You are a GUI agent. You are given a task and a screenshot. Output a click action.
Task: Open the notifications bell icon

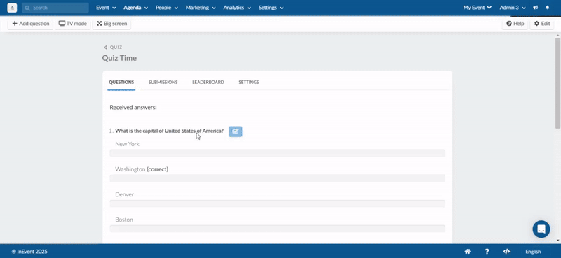click(x=548, y=8)
